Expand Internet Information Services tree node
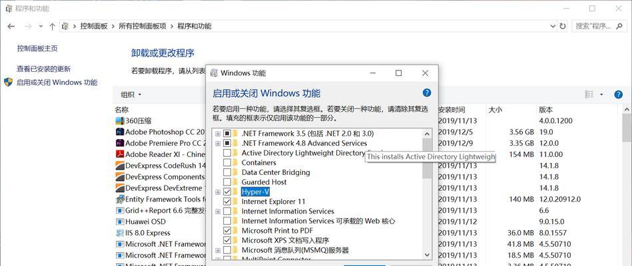This screenshot has width=632, height=266. [x=218, y=211]
